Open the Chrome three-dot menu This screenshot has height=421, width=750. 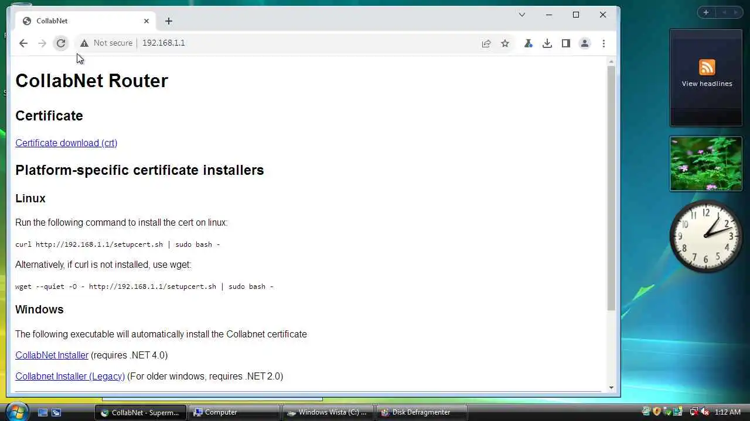coord(604,43)
